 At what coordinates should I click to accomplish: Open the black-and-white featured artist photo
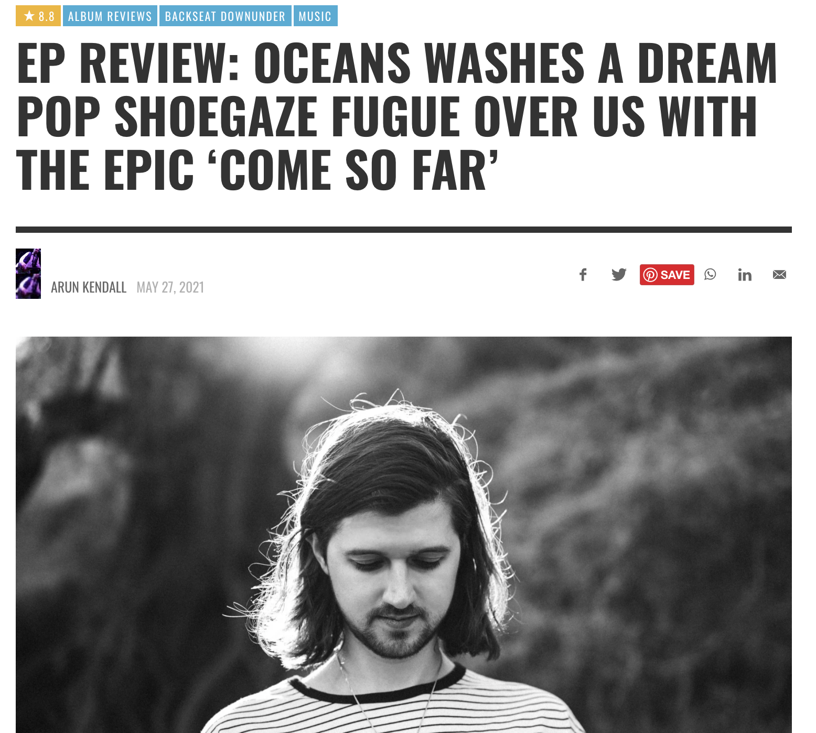pyautogui.click(x=404, y=535)
